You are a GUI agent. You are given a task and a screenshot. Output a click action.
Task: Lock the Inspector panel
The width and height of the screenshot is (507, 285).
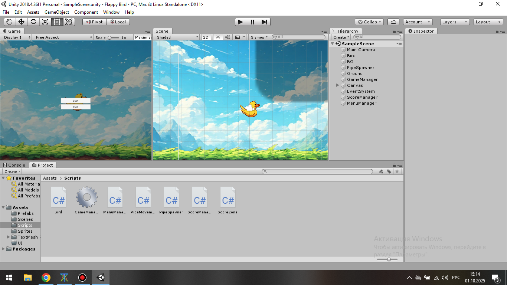[498, 32]
